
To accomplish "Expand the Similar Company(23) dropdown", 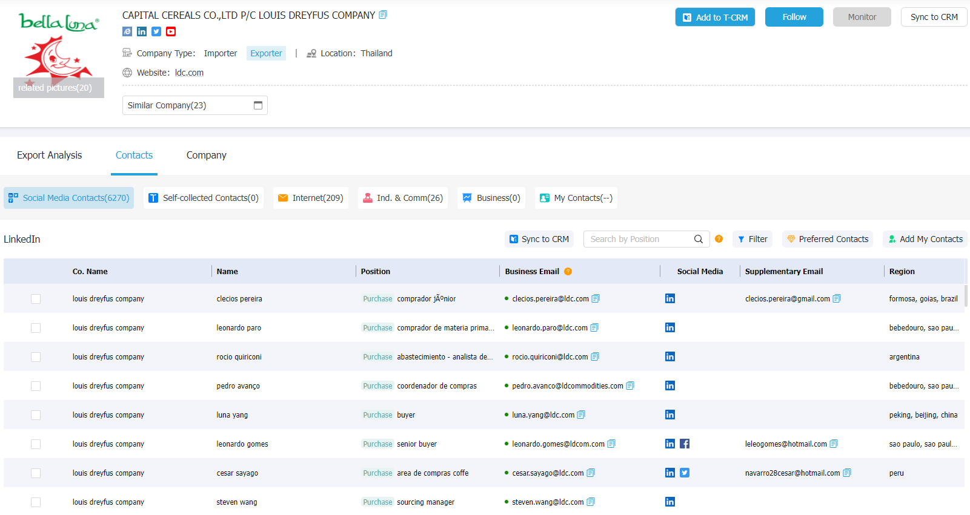I will [195, 105].
